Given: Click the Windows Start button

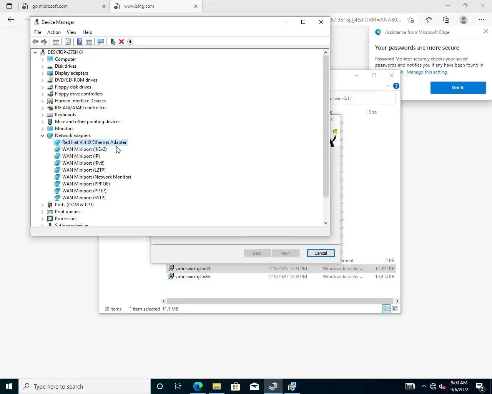Looking at the screenshot, I should tap(9, 386).
